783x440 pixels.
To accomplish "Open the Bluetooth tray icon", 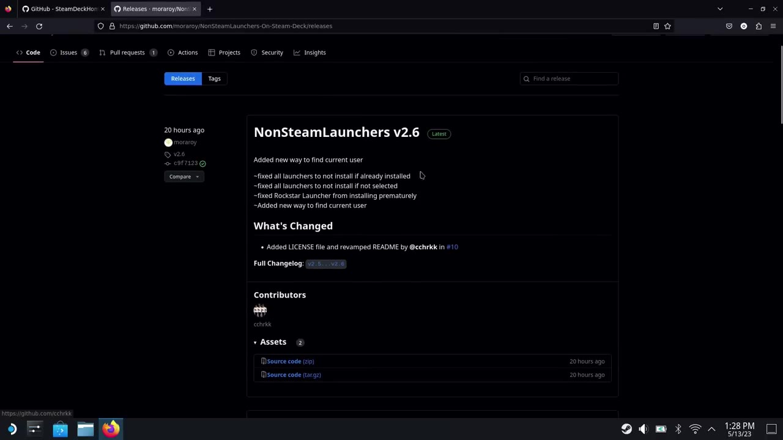I will (678, 429).
